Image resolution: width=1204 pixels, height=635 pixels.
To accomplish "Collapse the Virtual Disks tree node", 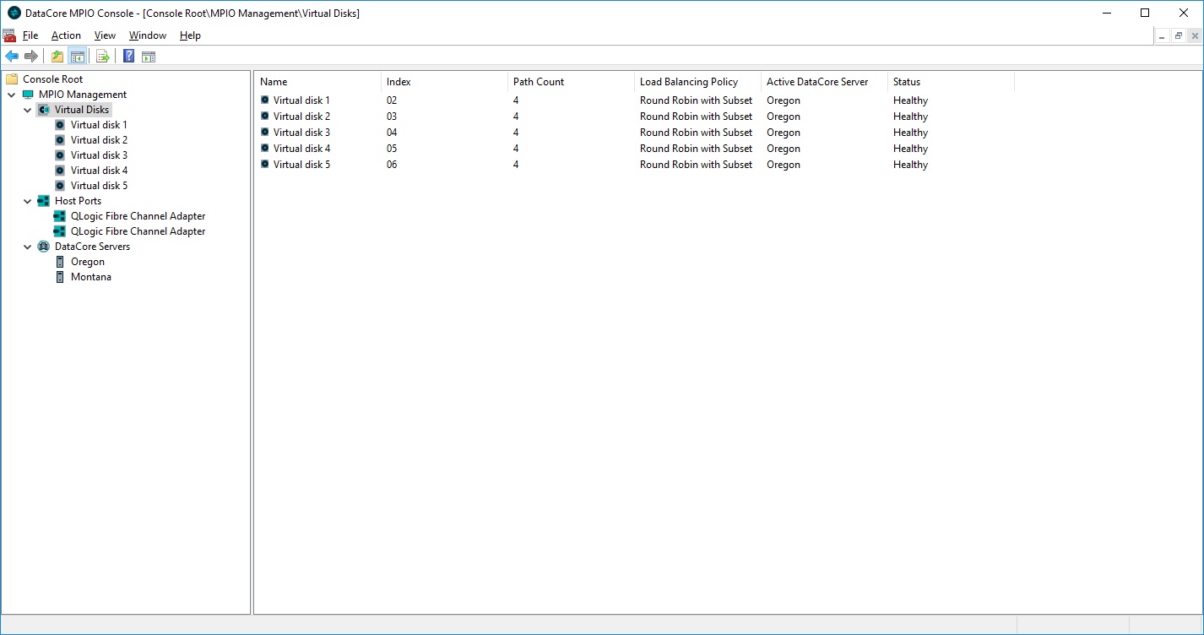I will [x=28, y=110].
